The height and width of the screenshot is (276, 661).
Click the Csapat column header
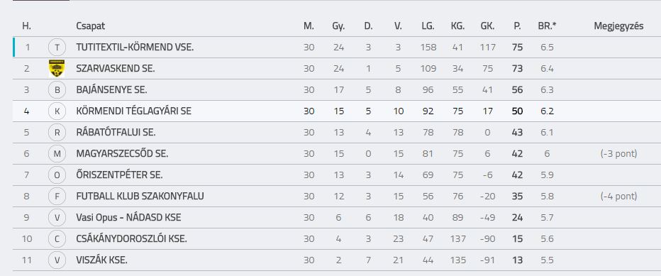(91, 26)
